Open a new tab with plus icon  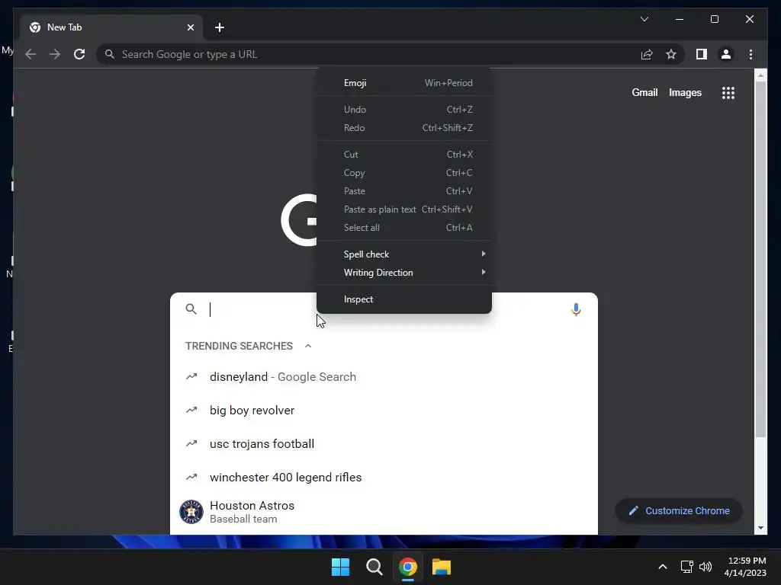[x=219, y=27]
